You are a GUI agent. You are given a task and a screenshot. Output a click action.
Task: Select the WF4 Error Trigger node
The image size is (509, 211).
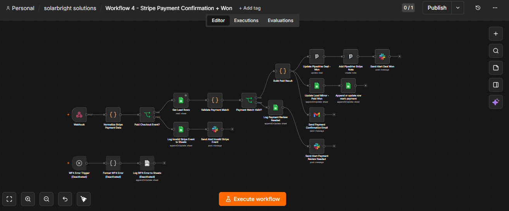pos(79,163)
